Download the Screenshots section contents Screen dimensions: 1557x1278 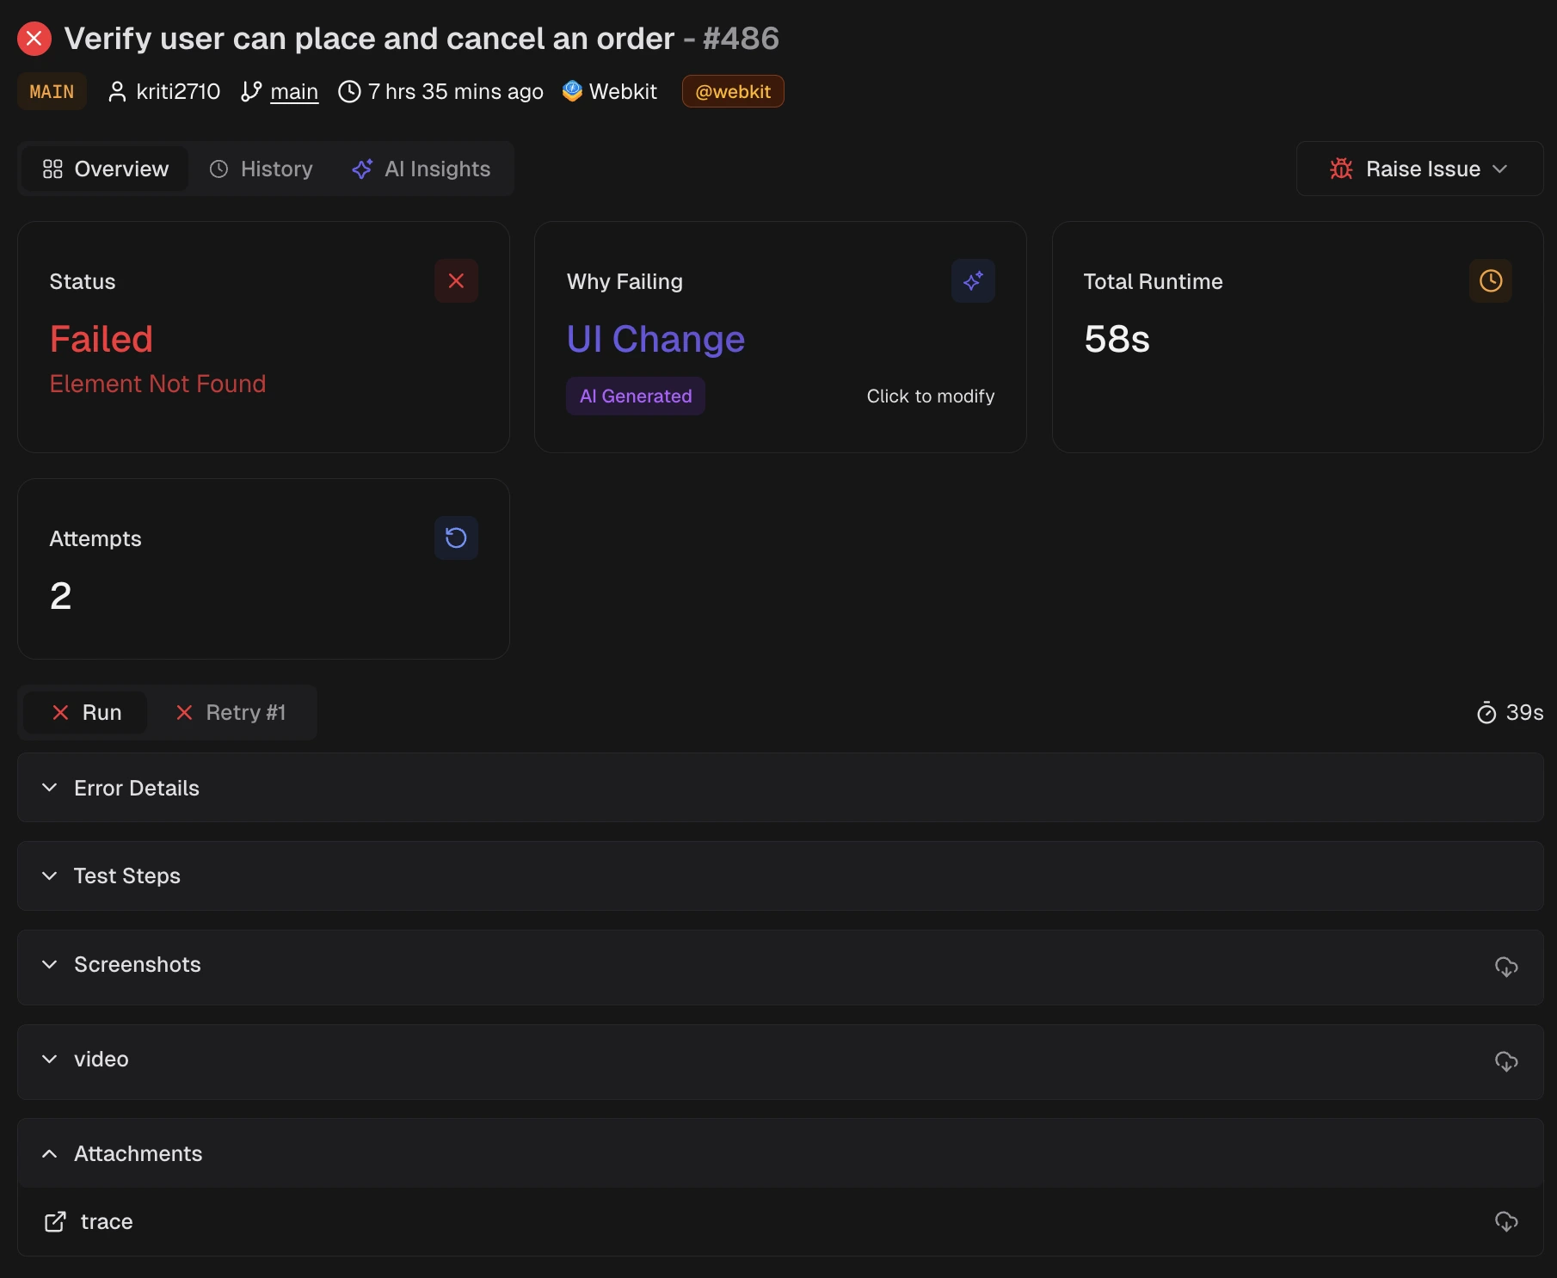click(1505, 966)
